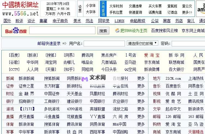The image size is (205, 134).
Task: Open 腾讯网 quick link
Action: pos(87,55)
